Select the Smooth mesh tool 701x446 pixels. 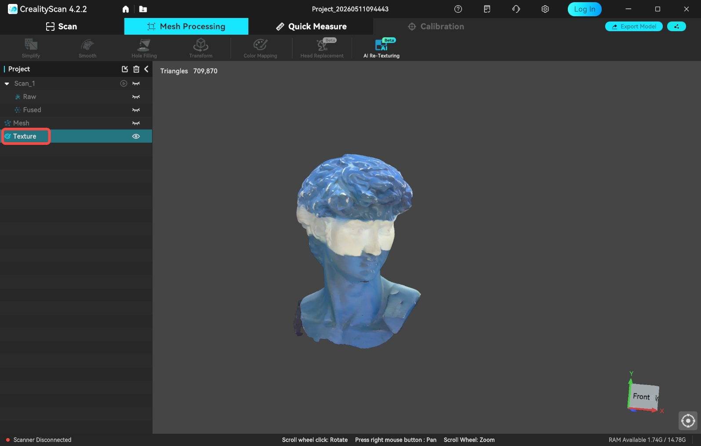(87, 48)
